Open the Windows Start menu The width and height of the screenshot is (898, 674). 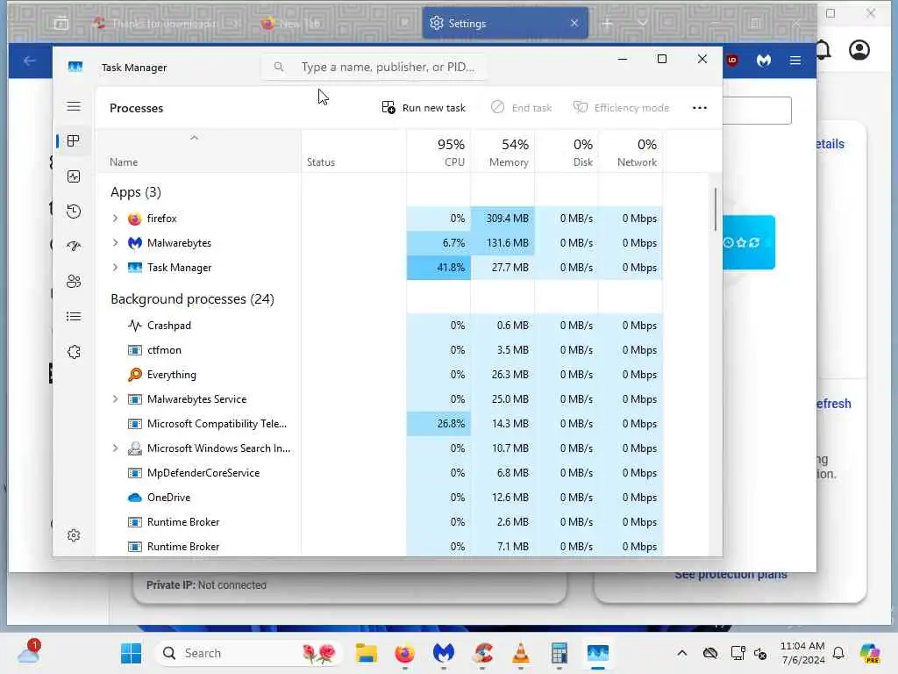tap(132, 653)
